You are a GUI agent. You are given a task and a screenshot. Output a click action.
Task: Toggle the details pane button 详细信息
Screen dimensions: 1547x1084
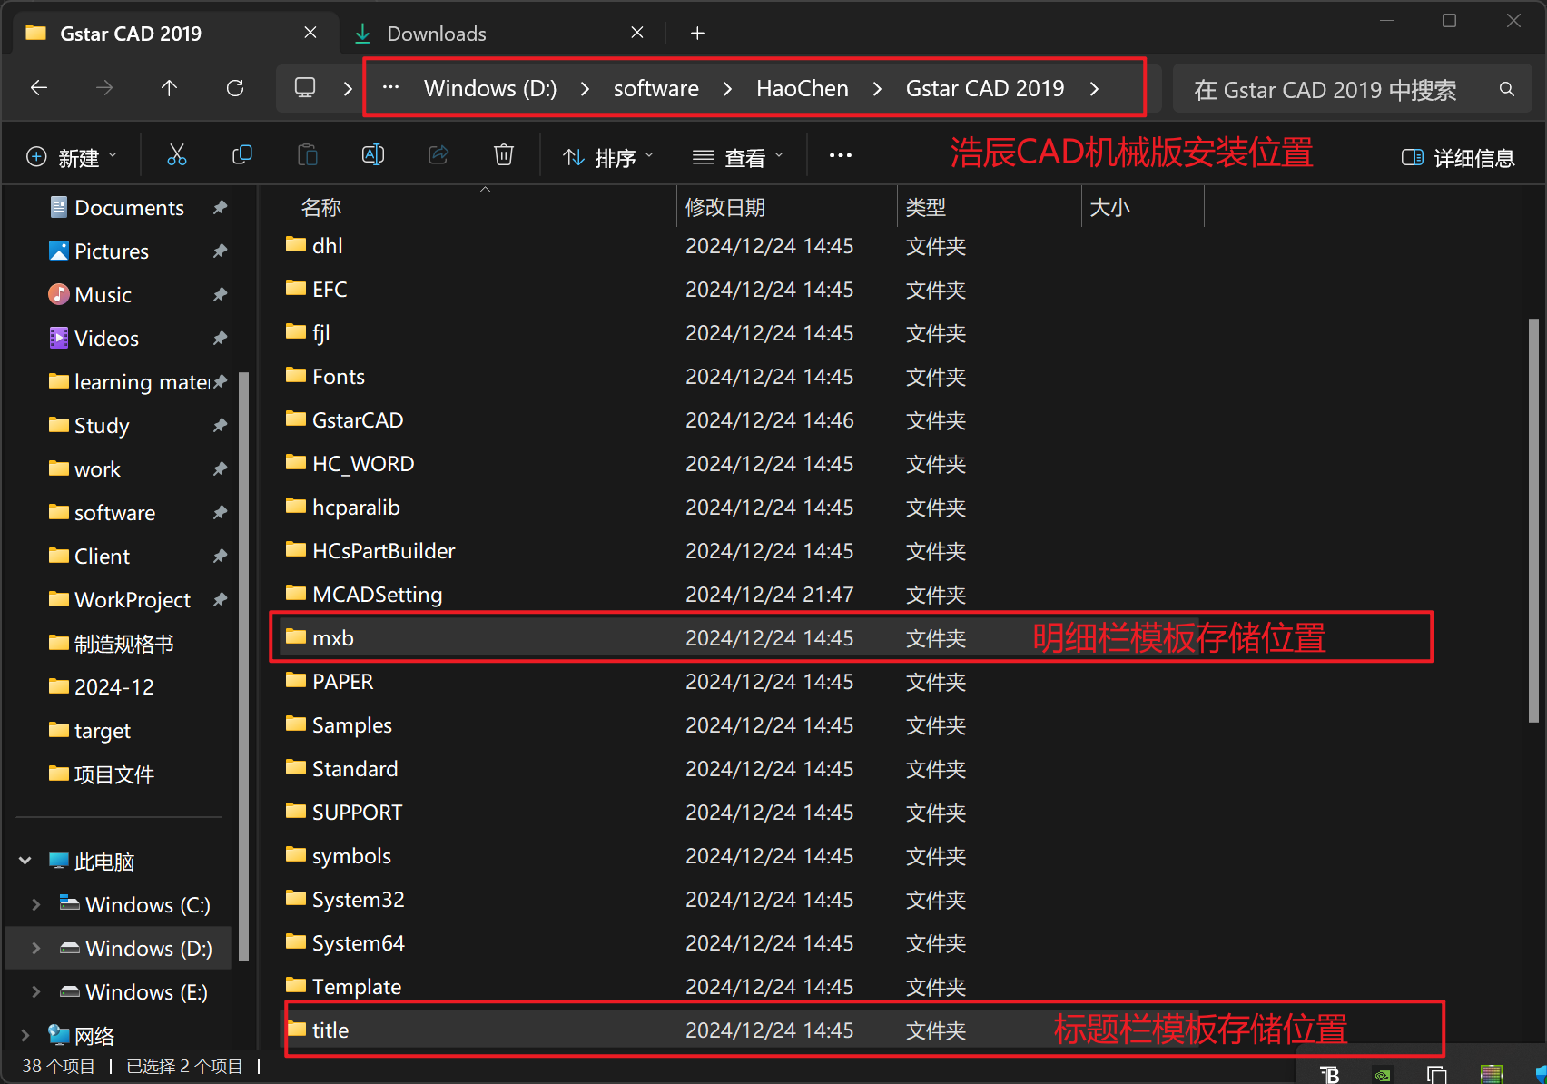(1458, 158)
